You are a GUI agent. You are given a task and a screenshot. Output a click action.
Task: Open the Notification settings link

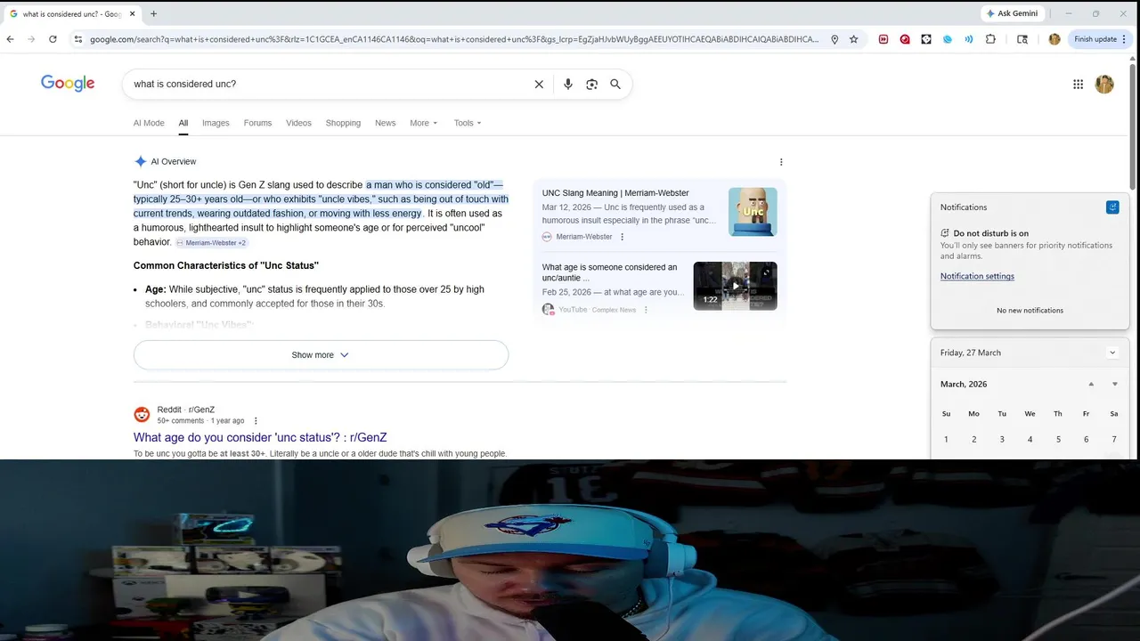(x=977, y=276)
